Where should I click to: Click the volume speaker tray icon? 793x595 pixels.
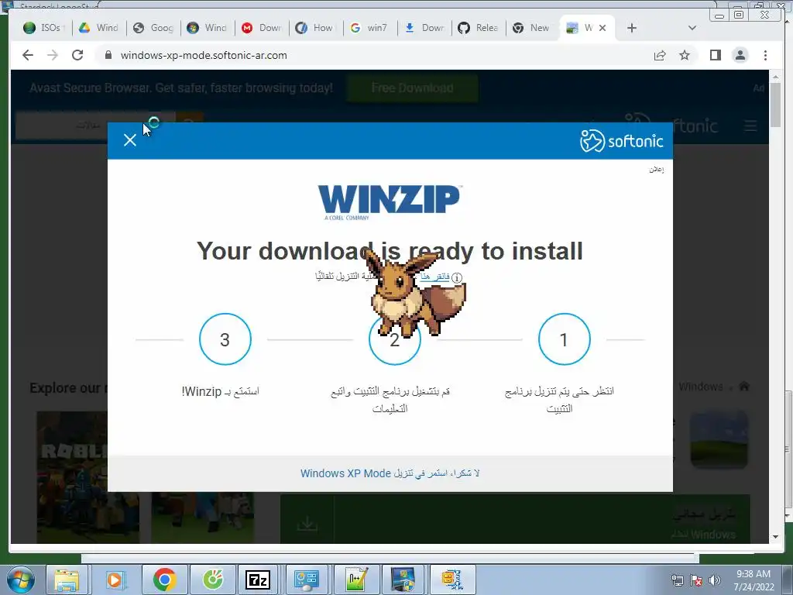(714, 580)
